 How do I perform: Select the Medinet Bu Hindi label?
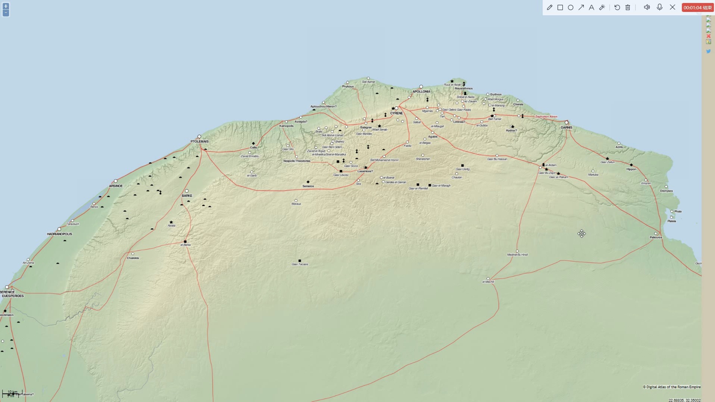[x=517, y=255]
